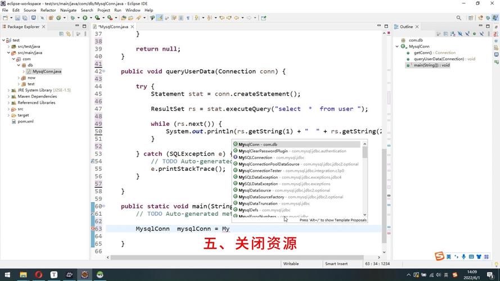500x281 pixels.
Task: Fold the queryUserData method at line 42
Action: pyautogui.click(x=103, y=71)
